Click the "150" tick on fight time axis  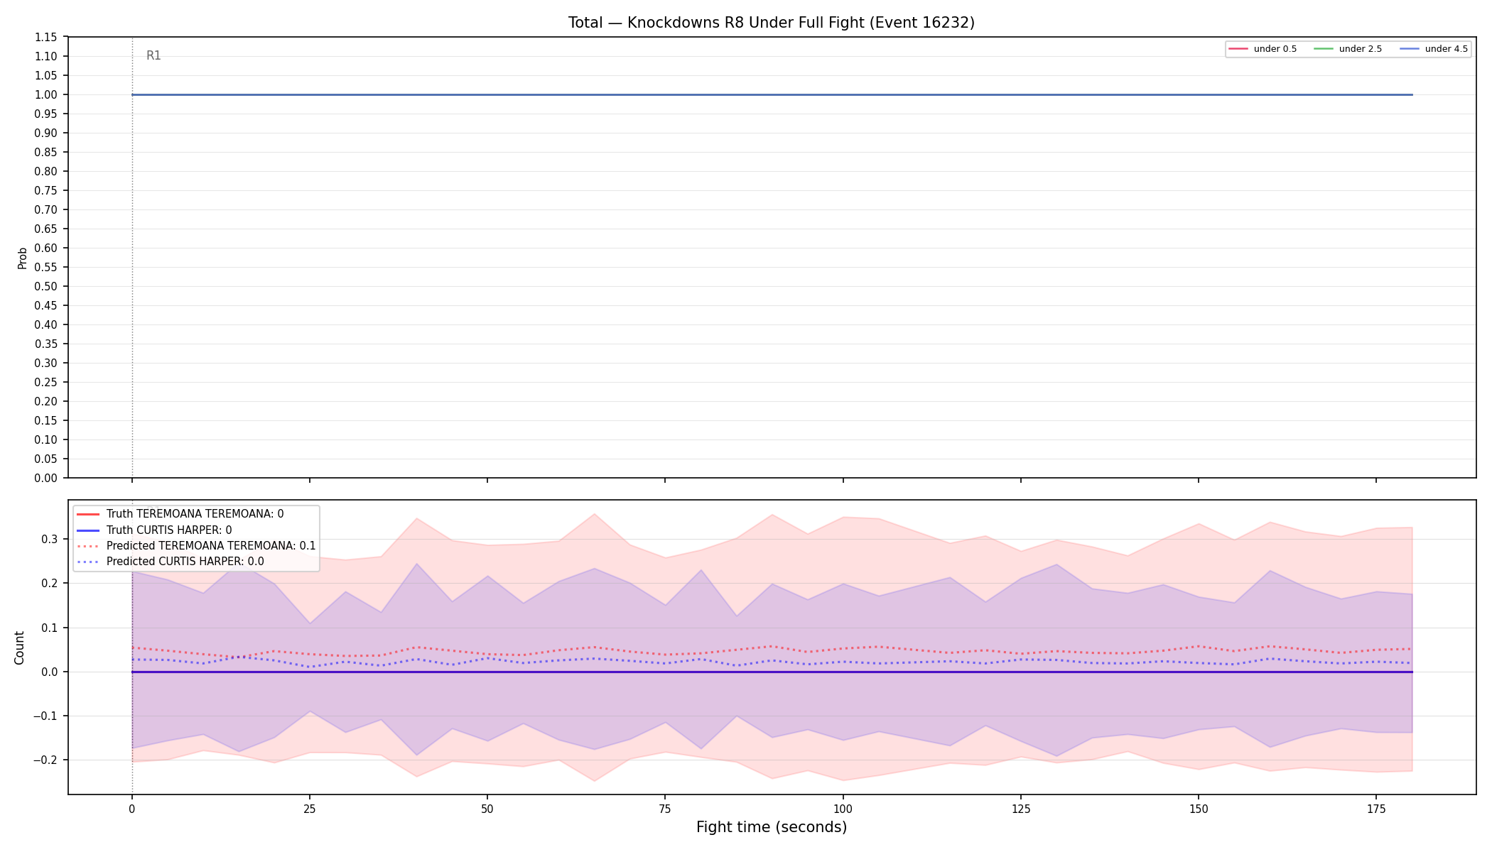click(1198, 808)
